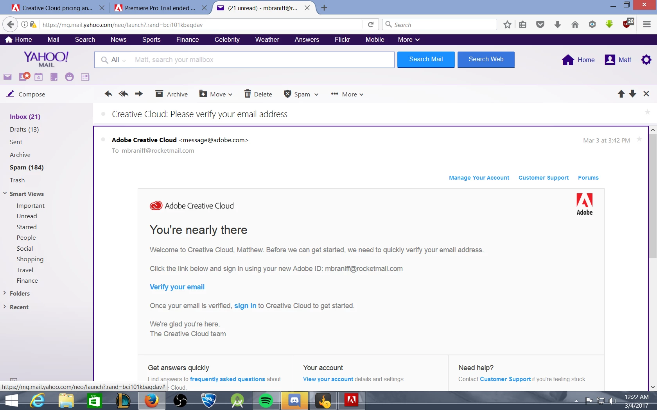Open Sports in the Yahoo navigation bar
This screenshot has width=657, height=410.
[151, 39]
